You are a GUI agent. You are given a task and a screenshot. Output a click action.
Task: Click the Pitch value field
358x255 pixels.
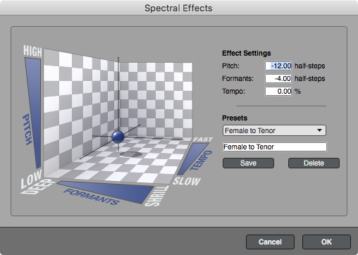pos(278,66)
